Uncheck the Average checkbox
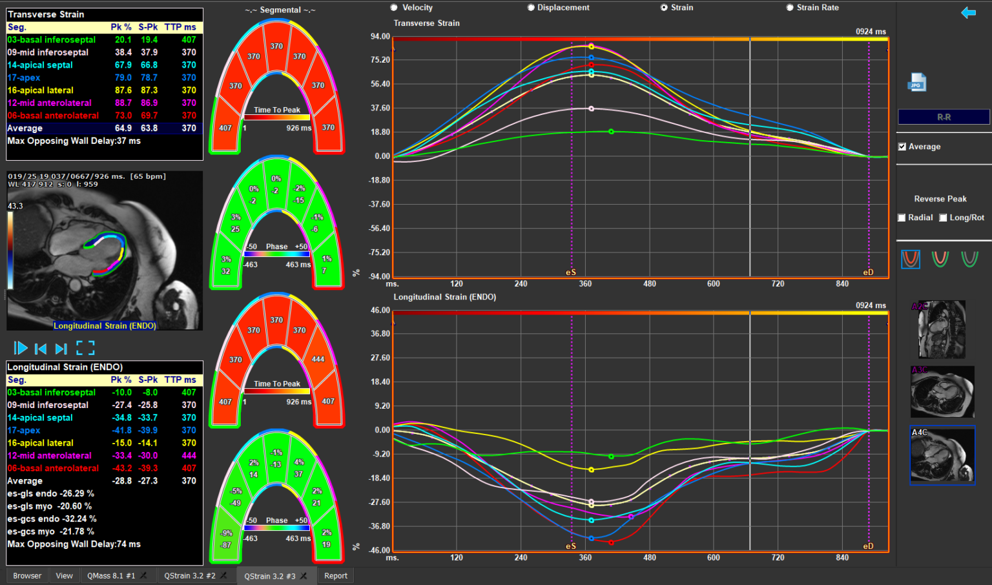 pos(902,147)
